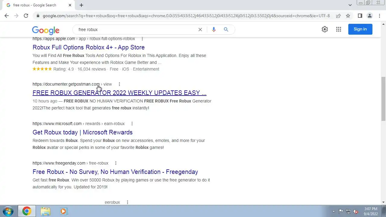Viewport: 386px width, 217px height.
Task: Open media player from taskbar
Action: click(x=63, y=211)
